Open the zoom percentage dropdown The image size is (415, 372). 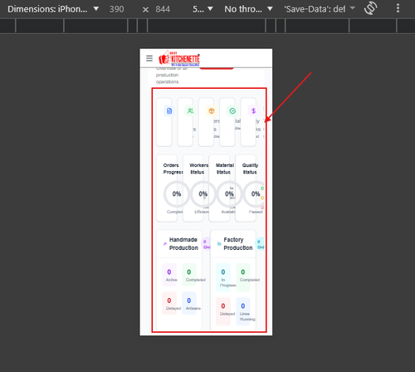[203, 9]
